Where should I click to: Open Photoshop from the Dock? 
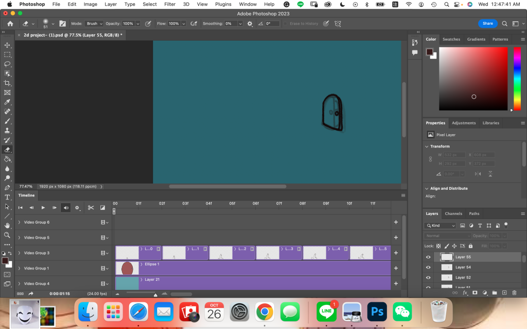tap(377, 312)
